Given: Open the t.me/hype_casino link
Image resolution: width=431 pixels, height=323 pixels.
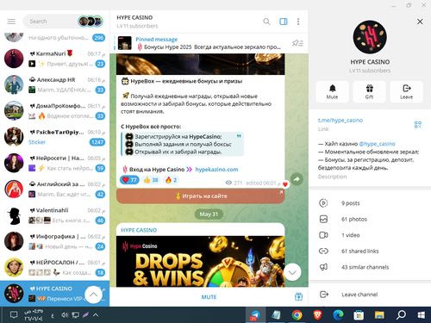Looking at the screenshot, I should 340,121.
